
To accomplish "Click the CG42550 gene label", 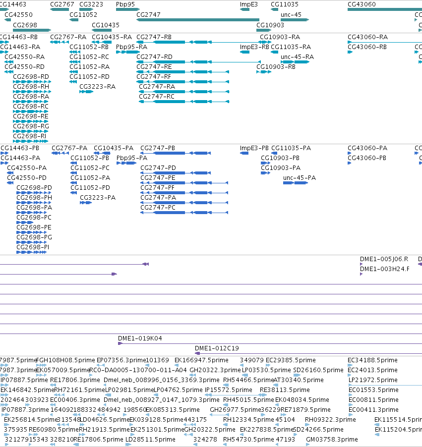I will [x=18, y=14].
